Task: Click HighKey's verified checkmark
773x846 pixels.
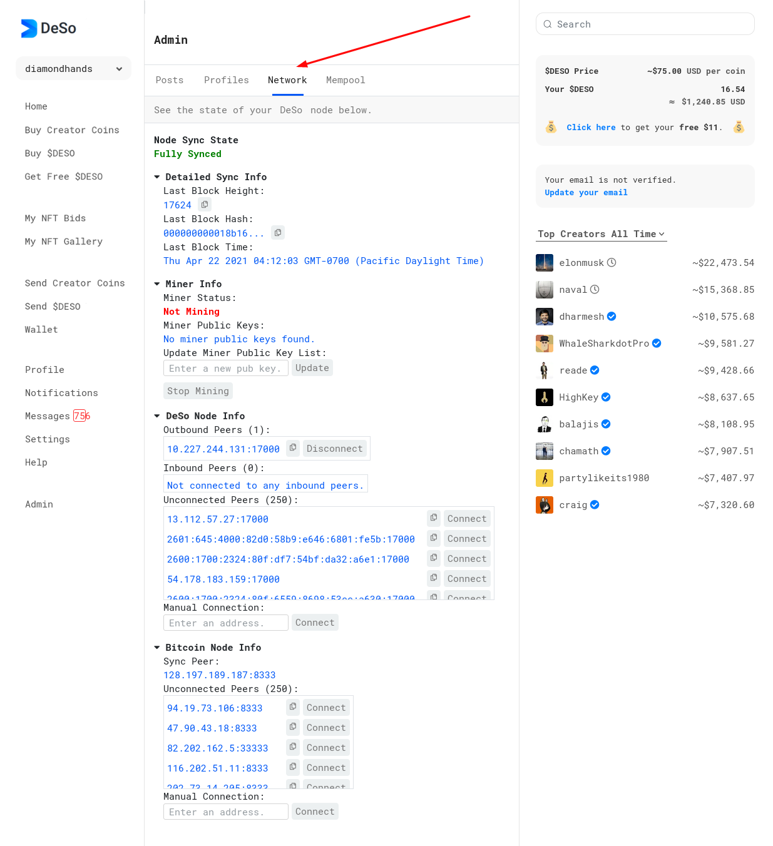Action: tap(606, 397)
